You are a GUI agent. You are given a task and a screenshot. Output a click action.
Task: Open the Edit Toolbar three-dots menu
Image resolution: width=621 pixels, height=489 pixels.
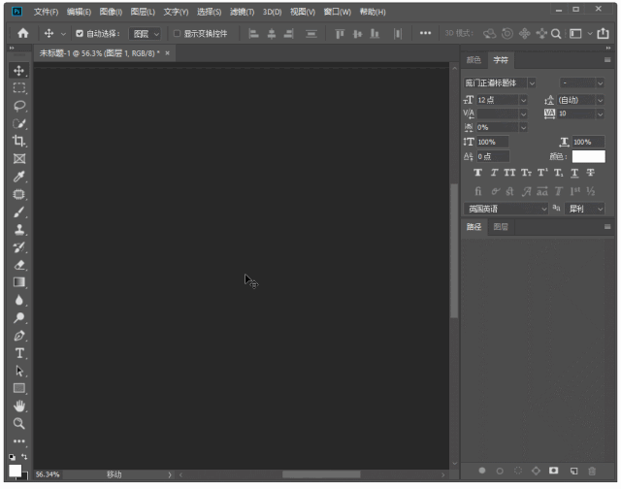coord(18,441)
